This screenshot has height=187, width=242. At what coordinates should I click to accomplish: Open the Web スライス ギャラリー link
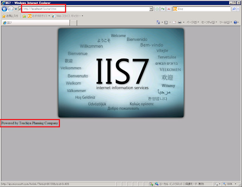[68, 16]
